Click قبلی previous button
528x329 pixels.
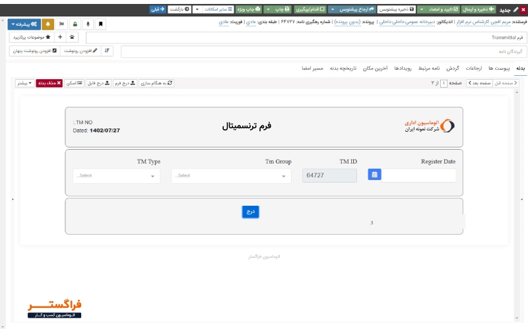158,9
